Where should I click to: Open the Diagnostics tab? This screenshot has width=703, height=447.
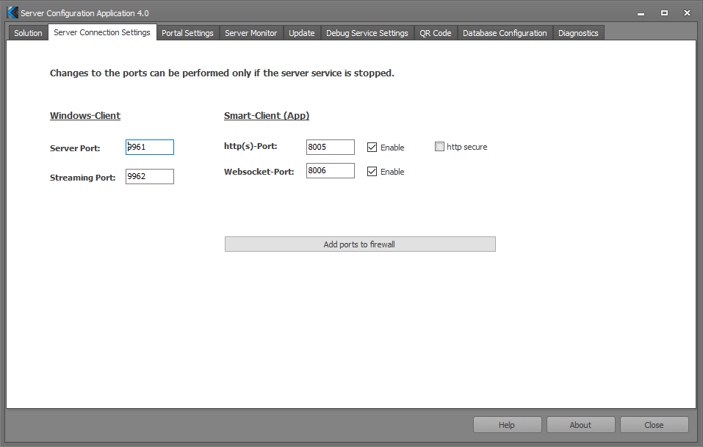pyautogui.click(x=578, y=33)
